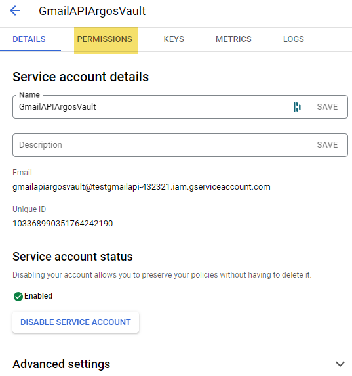Click the Email label
352x376 pixels.
click(22, 173)
